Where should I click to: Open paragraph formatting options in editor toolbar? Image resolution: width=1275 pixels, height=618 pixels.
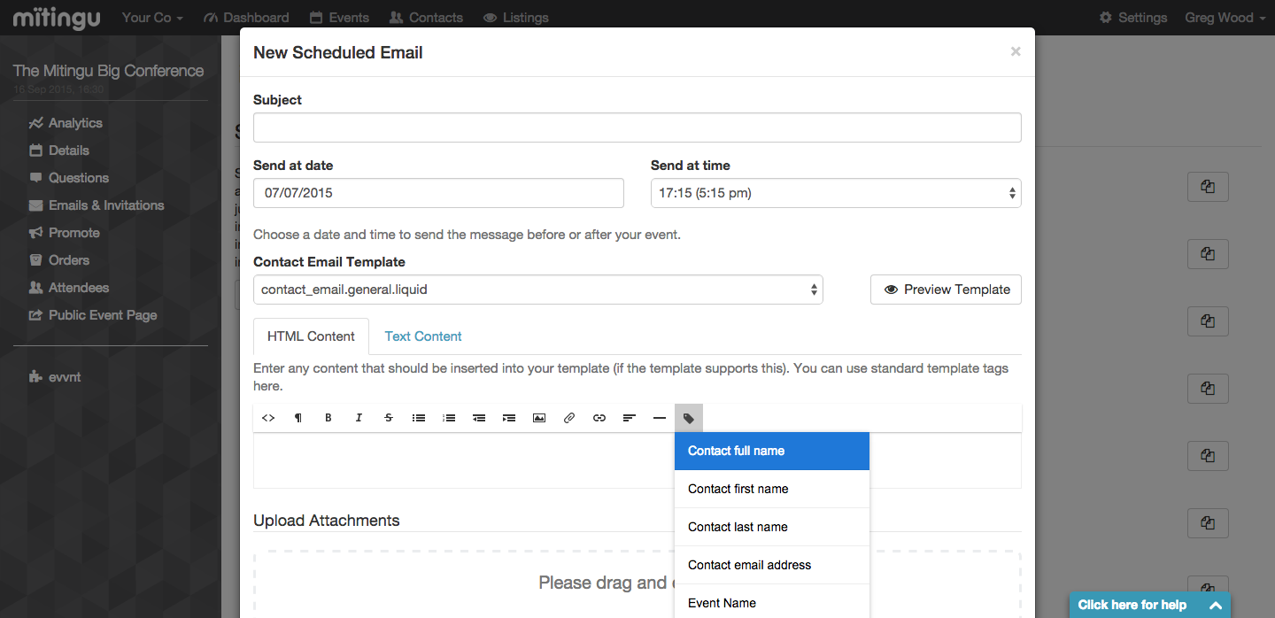point(298,418)
